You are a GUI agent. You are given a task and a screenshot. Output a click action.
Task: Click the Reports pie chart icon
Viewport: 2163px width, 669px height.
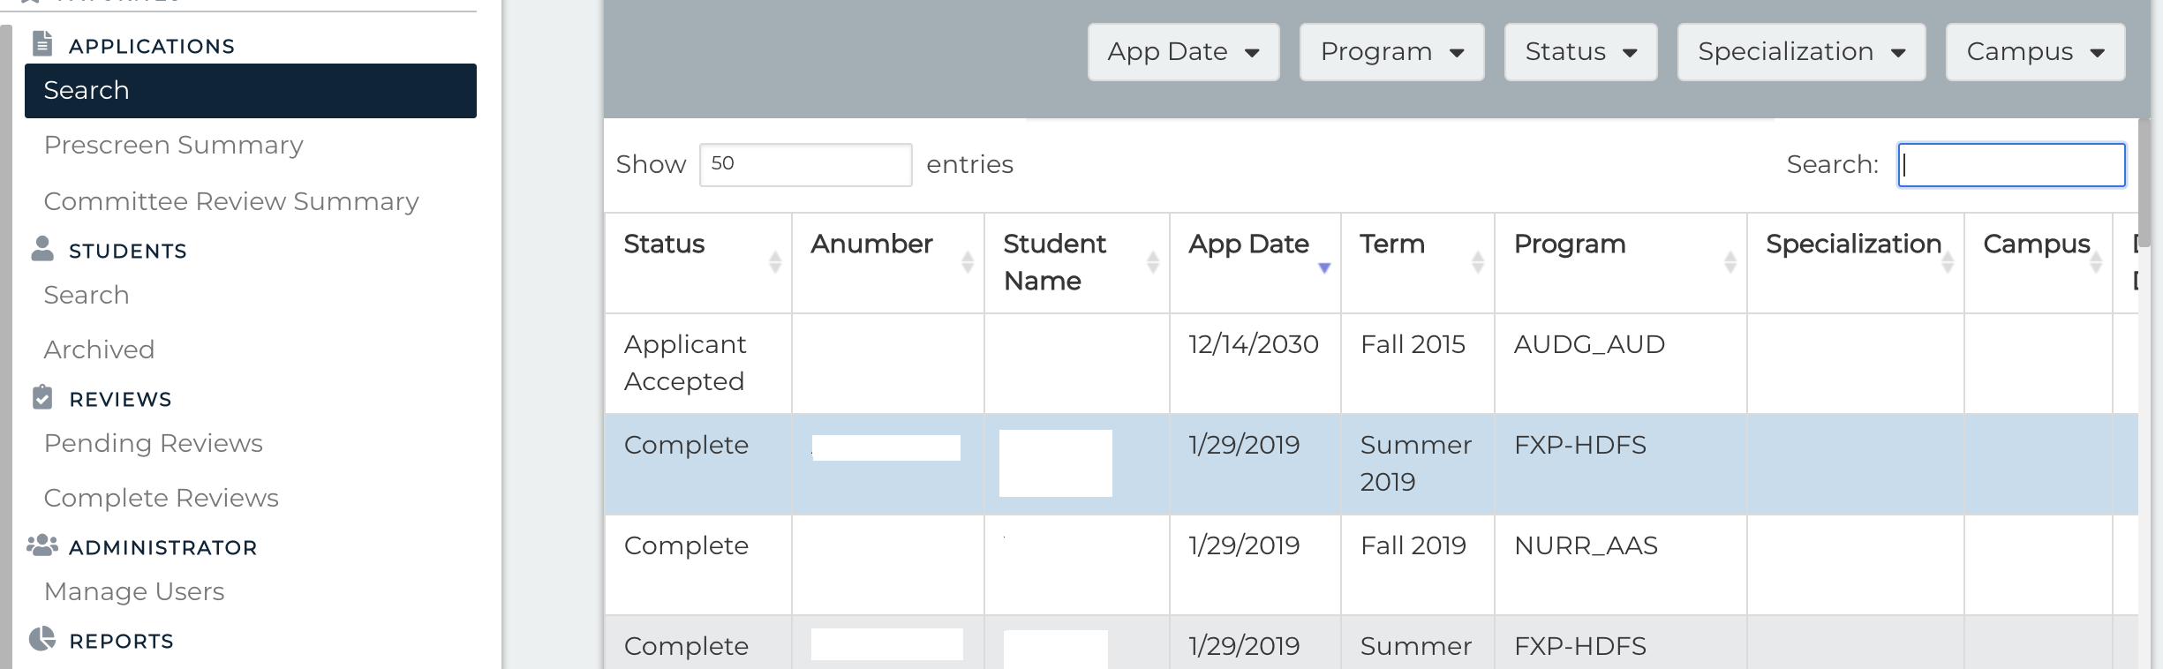pos(42,639)
